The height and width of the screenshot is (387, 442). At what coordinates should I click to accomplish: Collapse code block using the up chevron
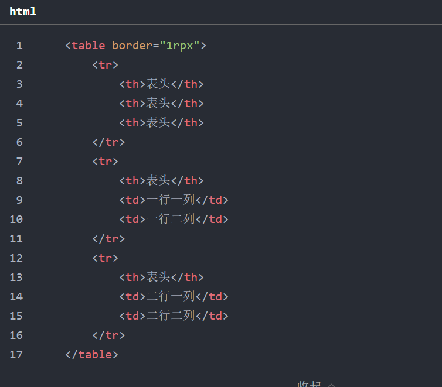(x=332, y=385)
